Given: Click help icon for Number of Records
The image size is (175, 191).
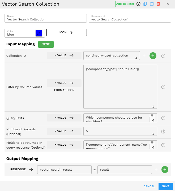Looking at the screenshot, I should [163, 131].
